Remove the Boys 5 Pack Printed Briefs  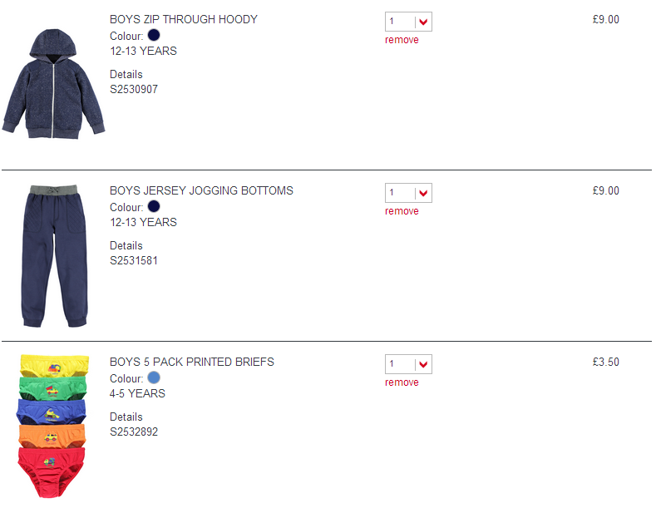(402, 382)
